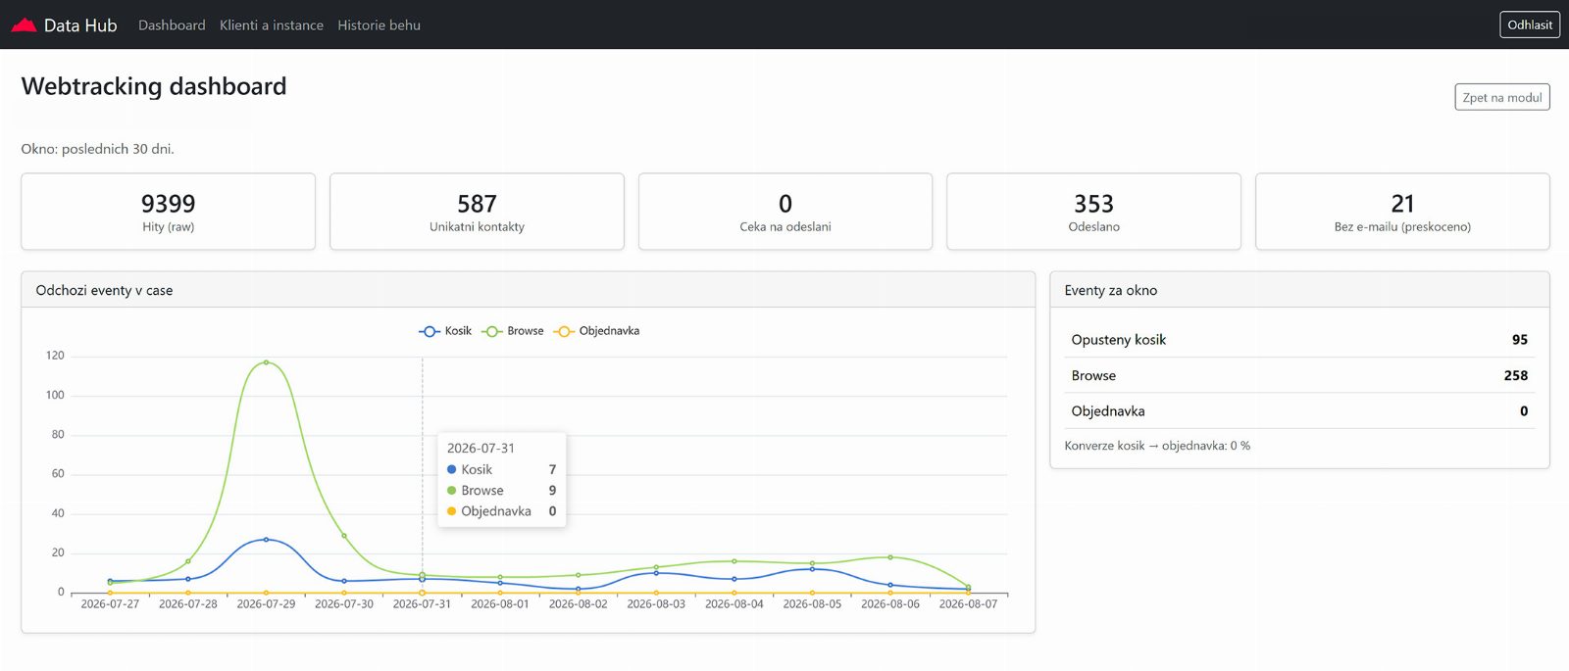Screen dimensions: 1569x671
Task: Click the Browse peak point on 2026-07-29
Action: [x=266, y=362]
